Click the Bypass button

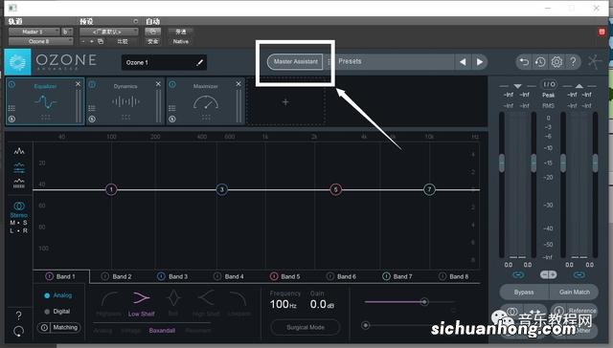[524, 292]
